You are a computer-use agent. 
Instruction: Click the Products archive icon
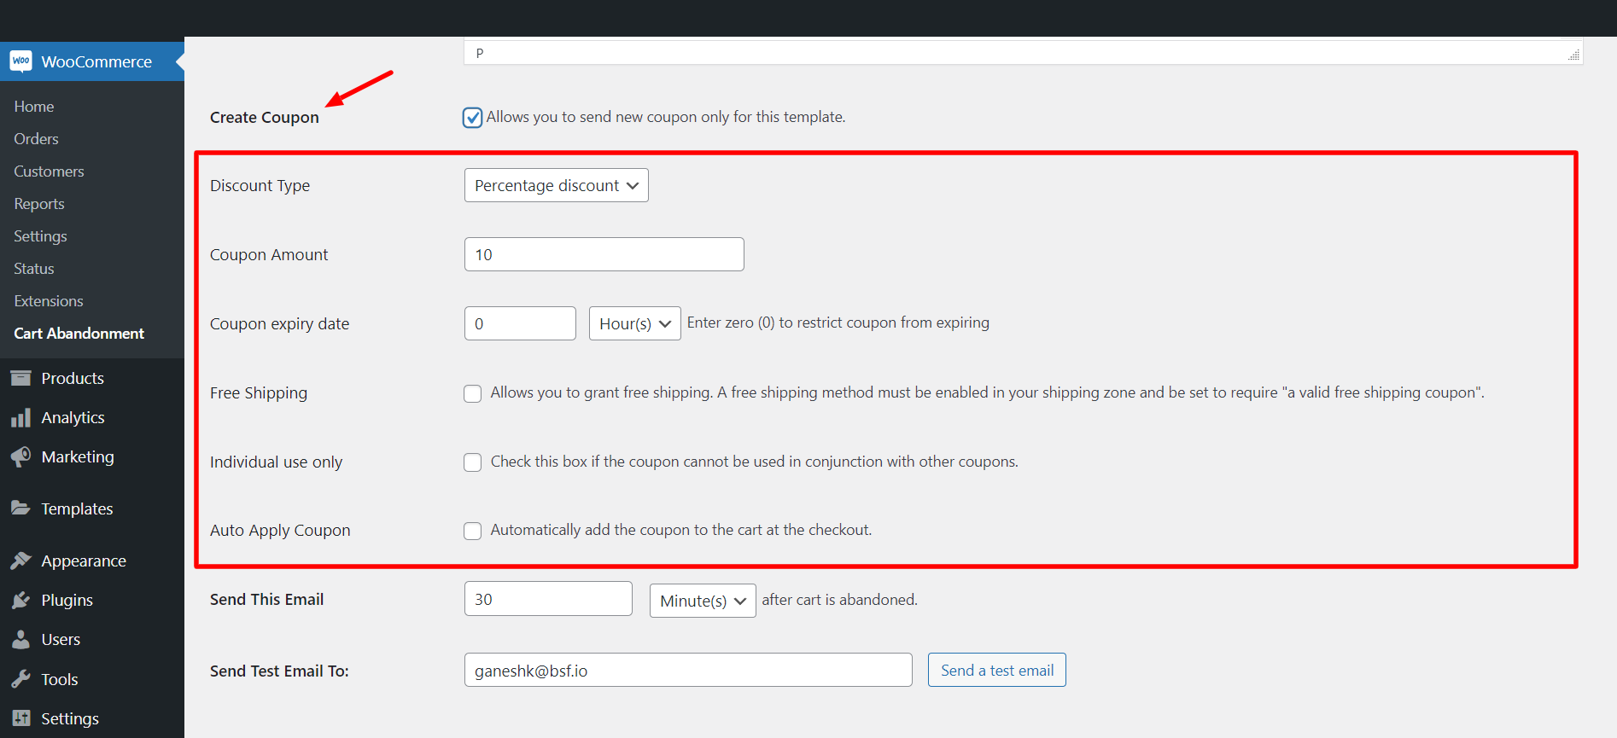click(x=20, y=378)
